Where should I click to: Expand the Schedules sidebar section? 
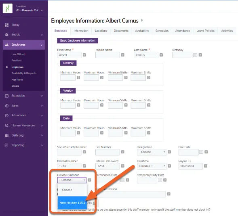(x=42, y=96)
